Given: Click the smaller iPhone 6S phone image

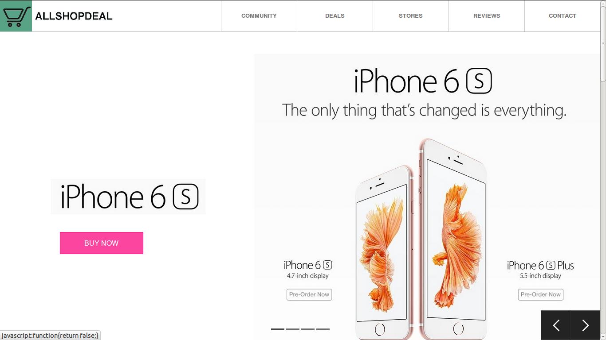Looking at the screenshot, I should click(x=382, y=252).
